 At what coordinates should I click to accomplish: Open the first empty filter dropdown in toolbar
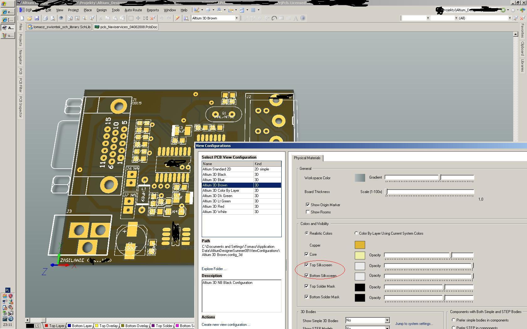[428, 18]
